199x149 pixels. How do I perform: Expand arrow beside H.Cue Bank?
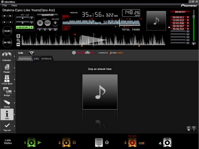coord(15,80)
